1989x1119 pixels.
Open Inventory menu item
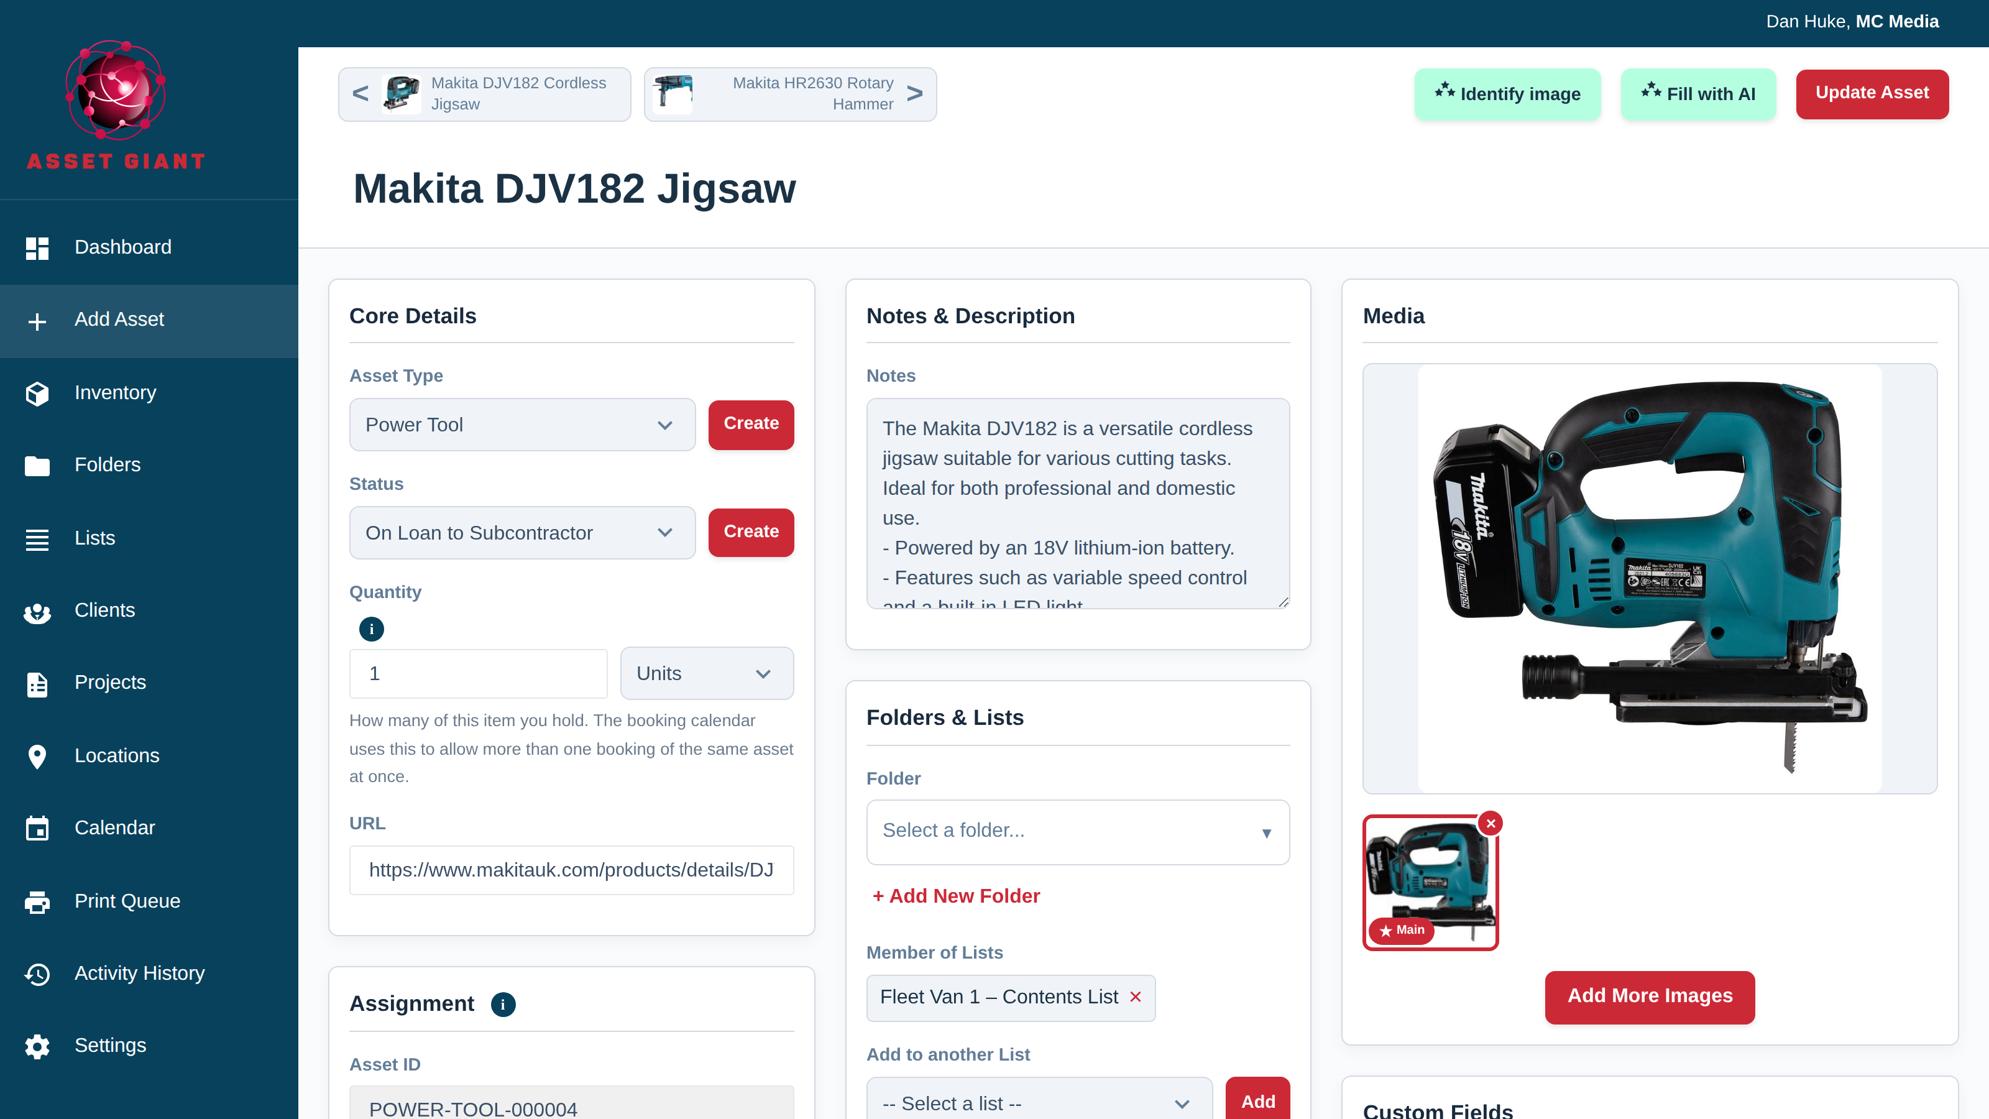coord(149,393)
